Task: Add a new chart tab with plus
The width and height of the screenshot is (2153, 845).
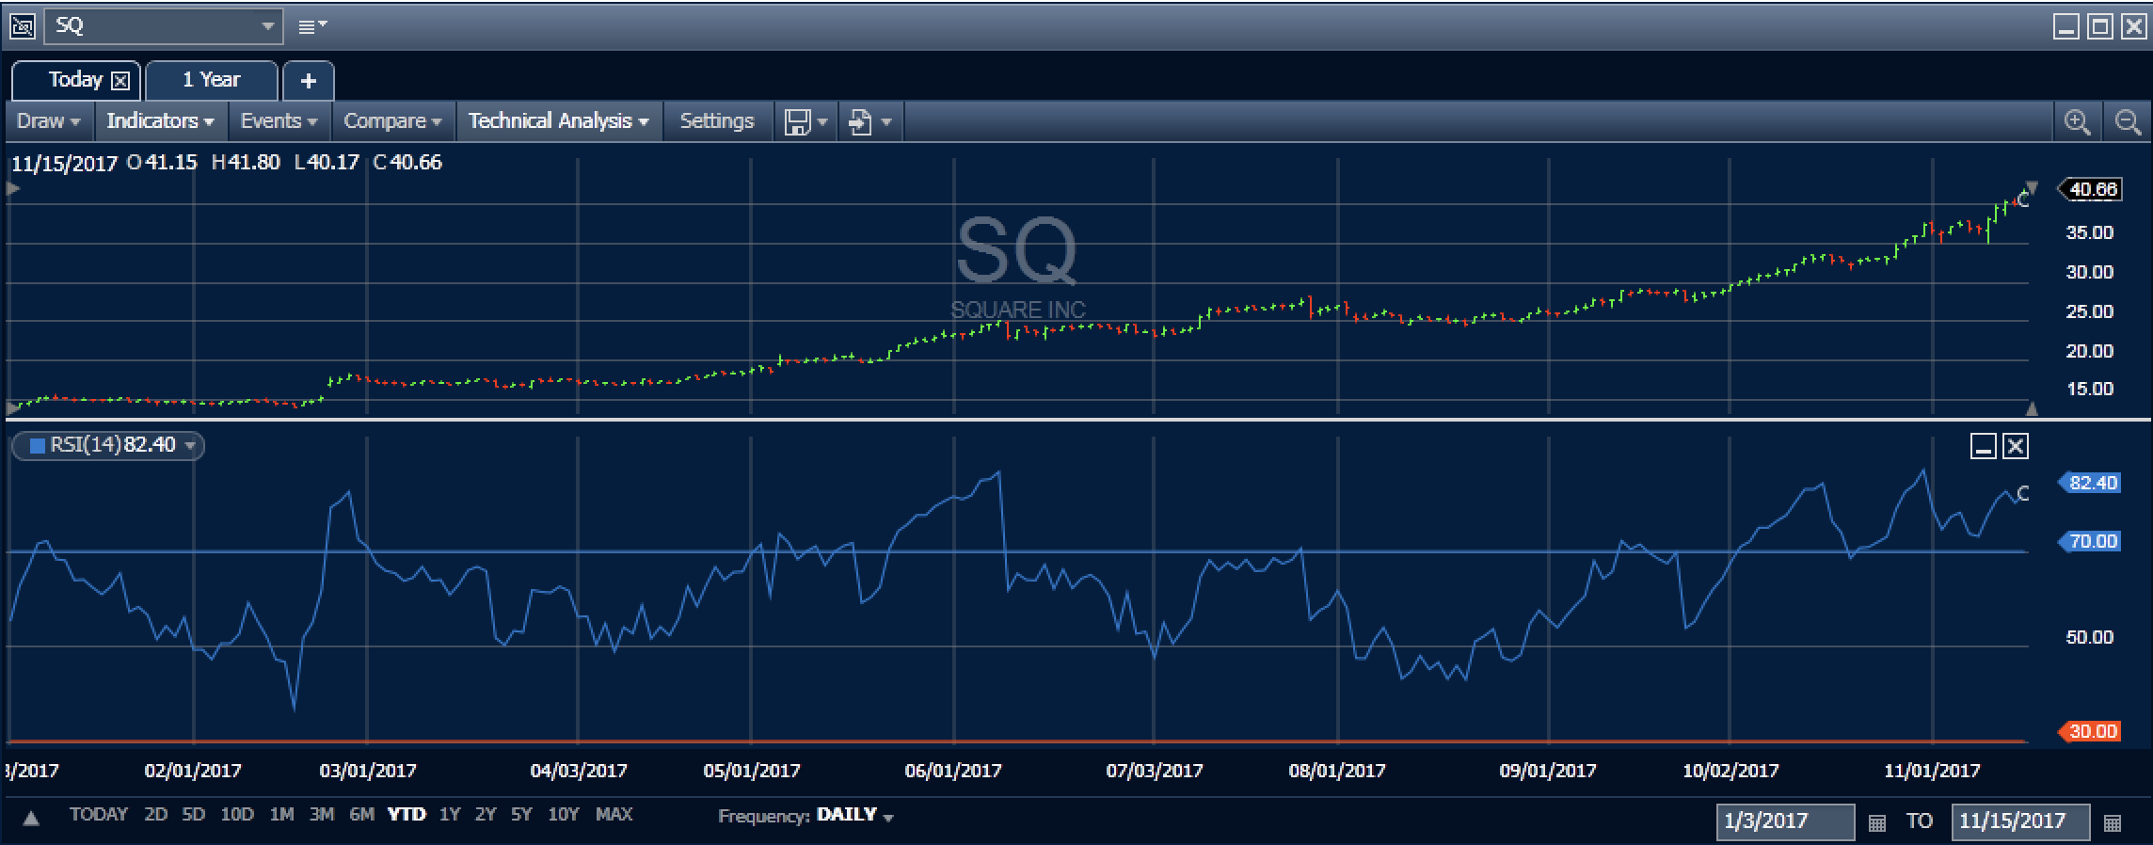Action: point(308,81)
